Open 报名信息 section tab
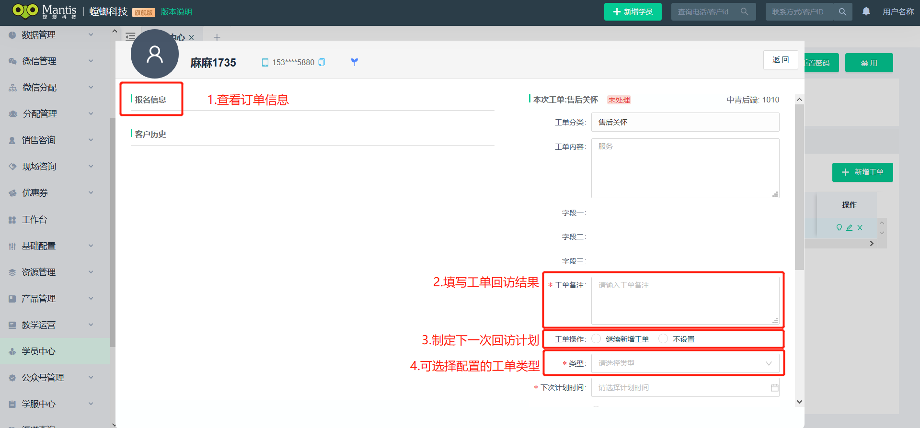Screen dimensions: 920x428 (x=150, y=100)
